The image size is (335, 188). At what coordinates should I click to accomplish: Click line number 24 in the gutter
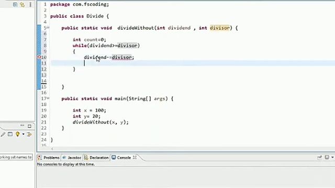[44, 140]
